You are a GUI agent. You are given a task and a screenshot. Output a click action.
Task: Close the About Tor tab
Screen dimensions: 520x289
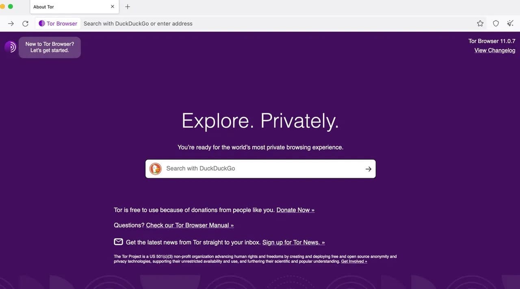pyautogui.click(x=113, y=7)
